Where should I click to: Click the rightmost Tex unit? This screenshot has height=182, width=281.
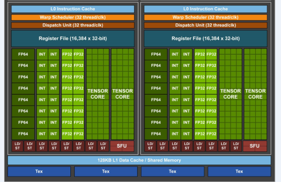coord(239,172)
